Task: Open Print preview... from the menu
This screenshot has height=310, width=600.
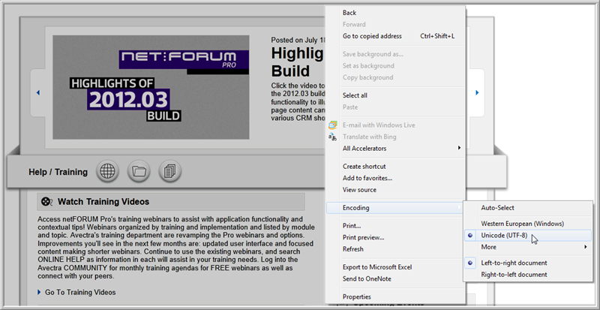Action: point(395,237)
